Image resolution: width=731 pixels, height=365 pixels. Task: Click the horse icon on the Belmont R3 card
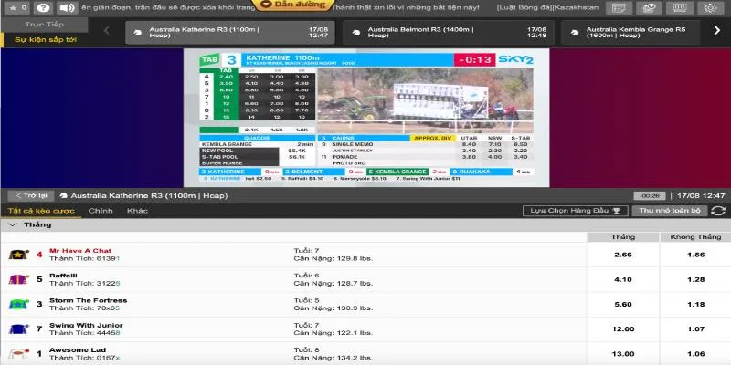tap(356, 33)
